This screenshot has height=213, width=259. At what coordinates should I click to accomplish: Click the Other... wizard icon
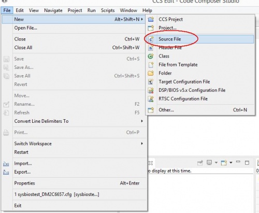click(151, 110)
